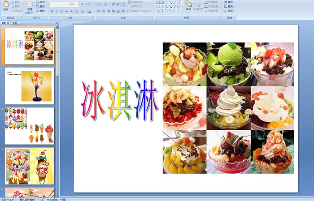Select slide 3 thumbnail with popsicles
The image size is (314, 201).
tap(30, 126)
